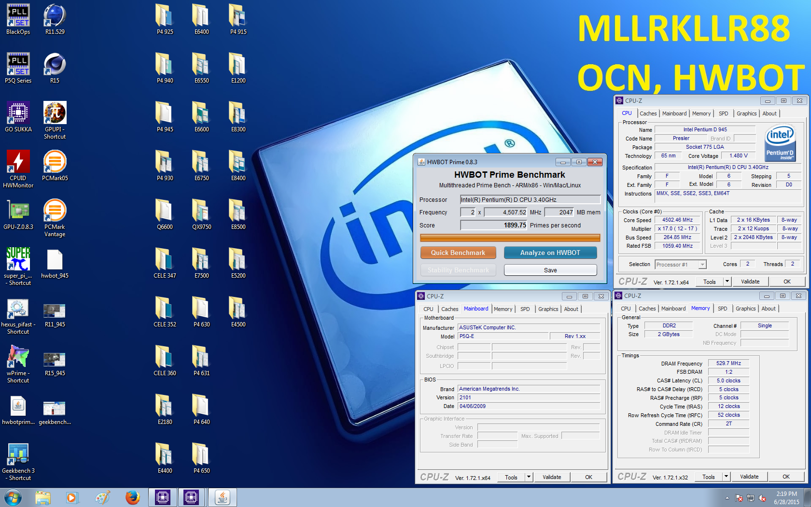The image size is (811, 507).
Task: Open the P4 945 folder
Action: (x=165, y=117)
